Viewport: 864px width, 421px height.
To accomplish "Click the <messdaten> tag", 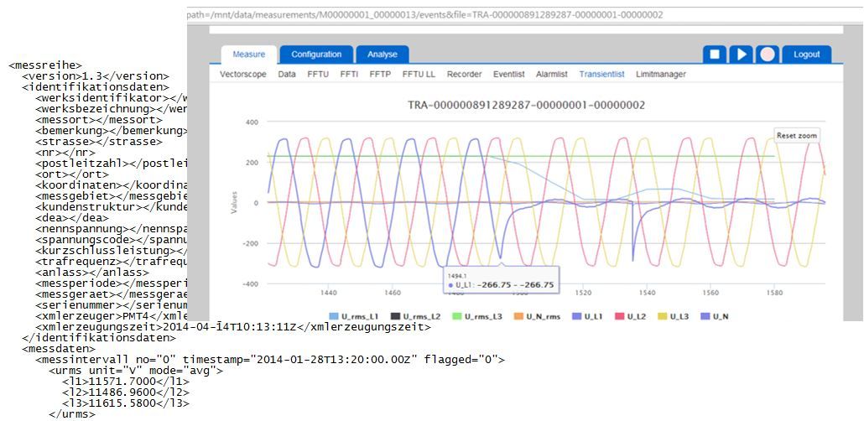I will [59, 349].
